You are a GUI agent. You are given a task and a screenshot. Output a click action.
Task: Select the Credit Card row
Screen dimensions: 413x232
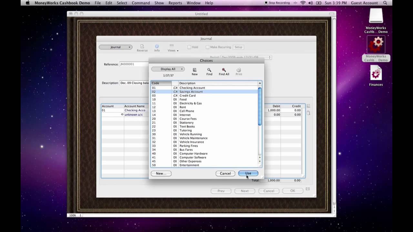[x=205, y=95]
